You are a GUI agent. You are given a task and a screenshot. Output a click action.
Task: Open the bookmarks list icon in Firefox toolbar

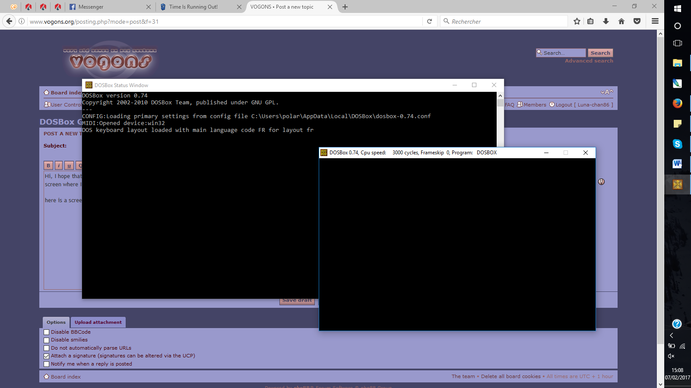tap(590, 21)
